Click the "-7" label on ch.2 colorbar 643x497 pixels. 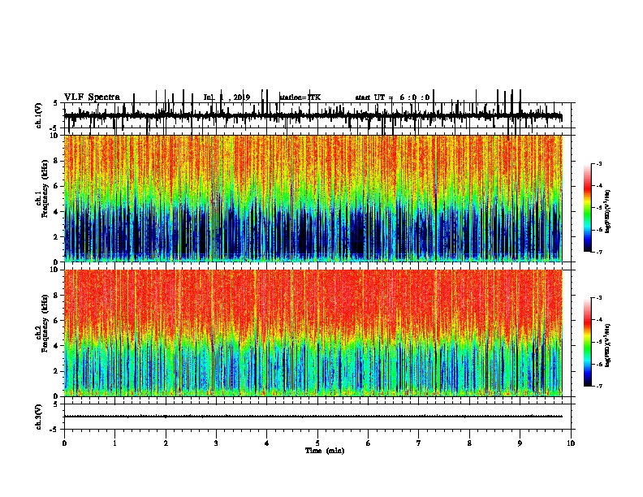[598, 386]
